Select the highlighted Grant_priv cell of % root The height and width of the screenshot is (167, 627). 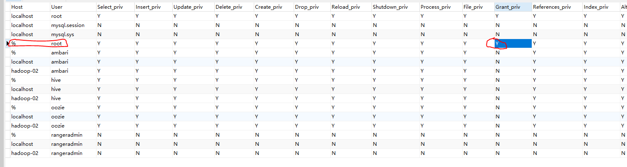pyautogui.click(x=513, y=44)
